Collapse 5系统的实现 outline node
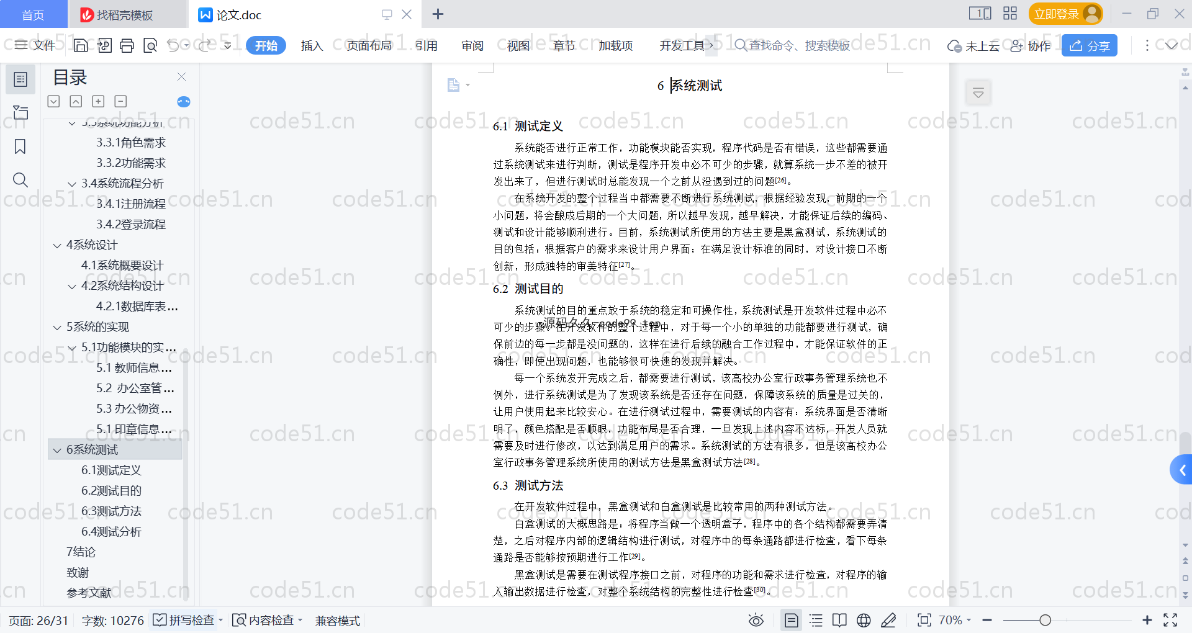The height and width of the screenshot is (633, 1192). [57, 327]
